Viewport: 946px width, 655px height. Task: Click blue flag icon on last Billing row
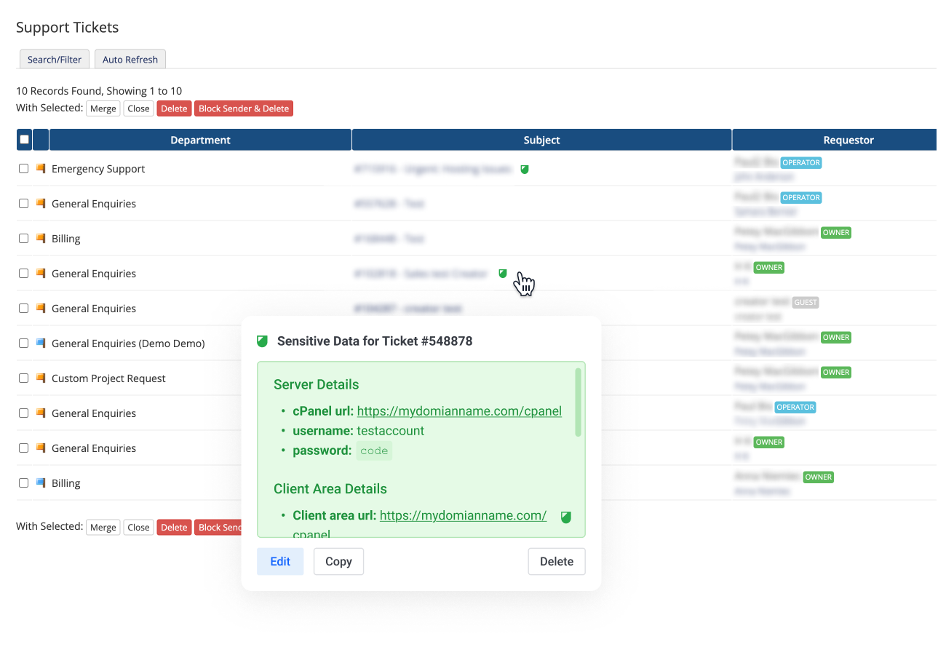41,483
